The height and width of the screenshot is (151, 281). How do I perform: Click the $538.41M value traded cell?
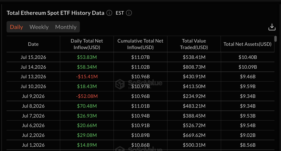click(194, 57)
